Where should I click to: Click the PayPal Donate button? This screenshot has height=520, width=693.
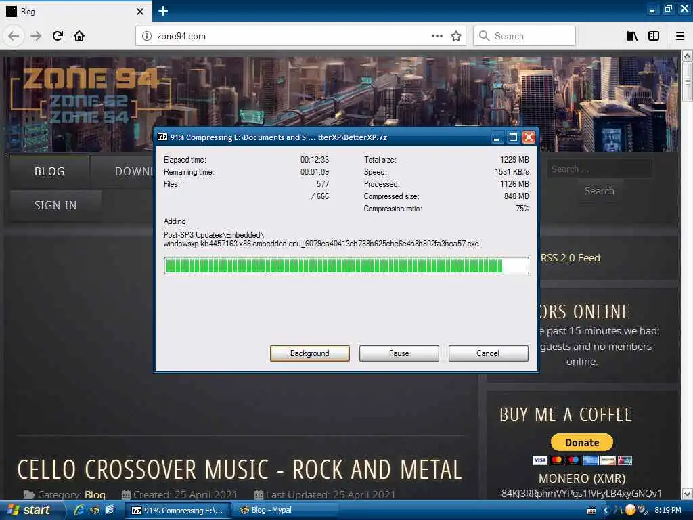tap(581, 442)
